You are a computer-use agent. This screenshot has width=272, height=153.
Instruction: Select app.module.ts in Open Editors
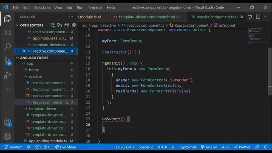point(46,38)
